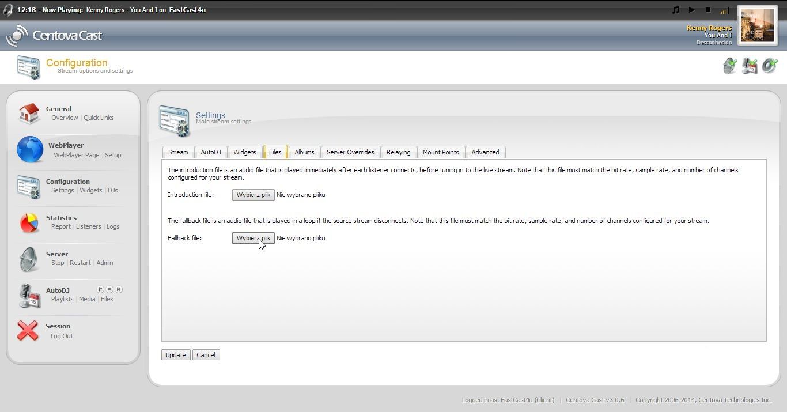The width and height of the screenshot is (787, 412).
Task: Select the Files tab
Action: [x=275, y=152]
